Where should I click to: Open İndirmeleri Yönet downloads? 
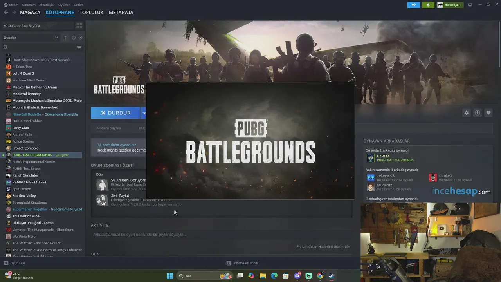click(242, 263)
